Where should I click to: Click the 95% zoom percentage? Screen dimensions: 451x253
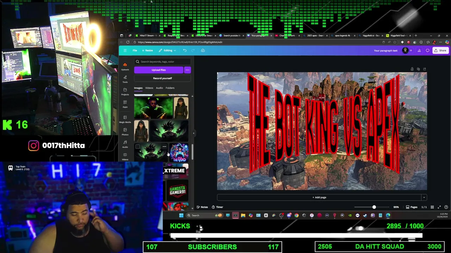click(396, 207)
